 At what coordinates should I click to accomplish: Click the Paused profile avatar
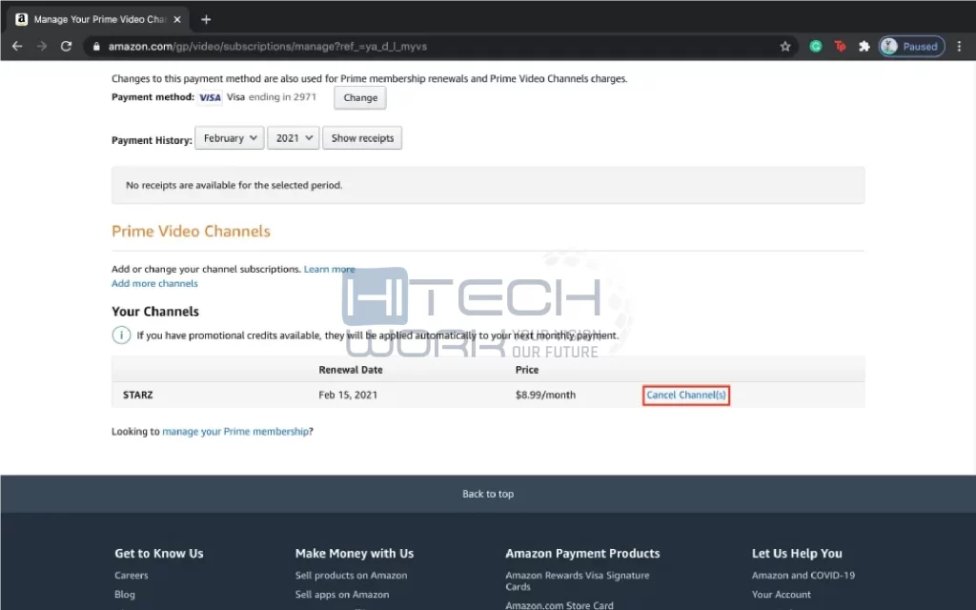[x=911, y=46]
